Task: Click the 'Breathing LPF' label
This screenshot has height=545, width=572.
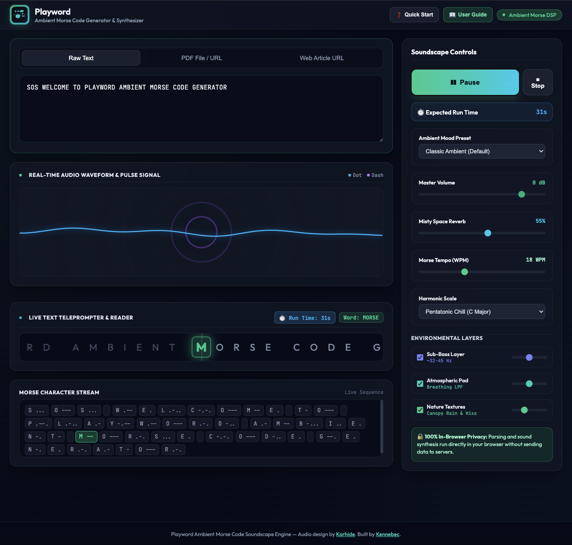Action: click(x=445, y=387)
